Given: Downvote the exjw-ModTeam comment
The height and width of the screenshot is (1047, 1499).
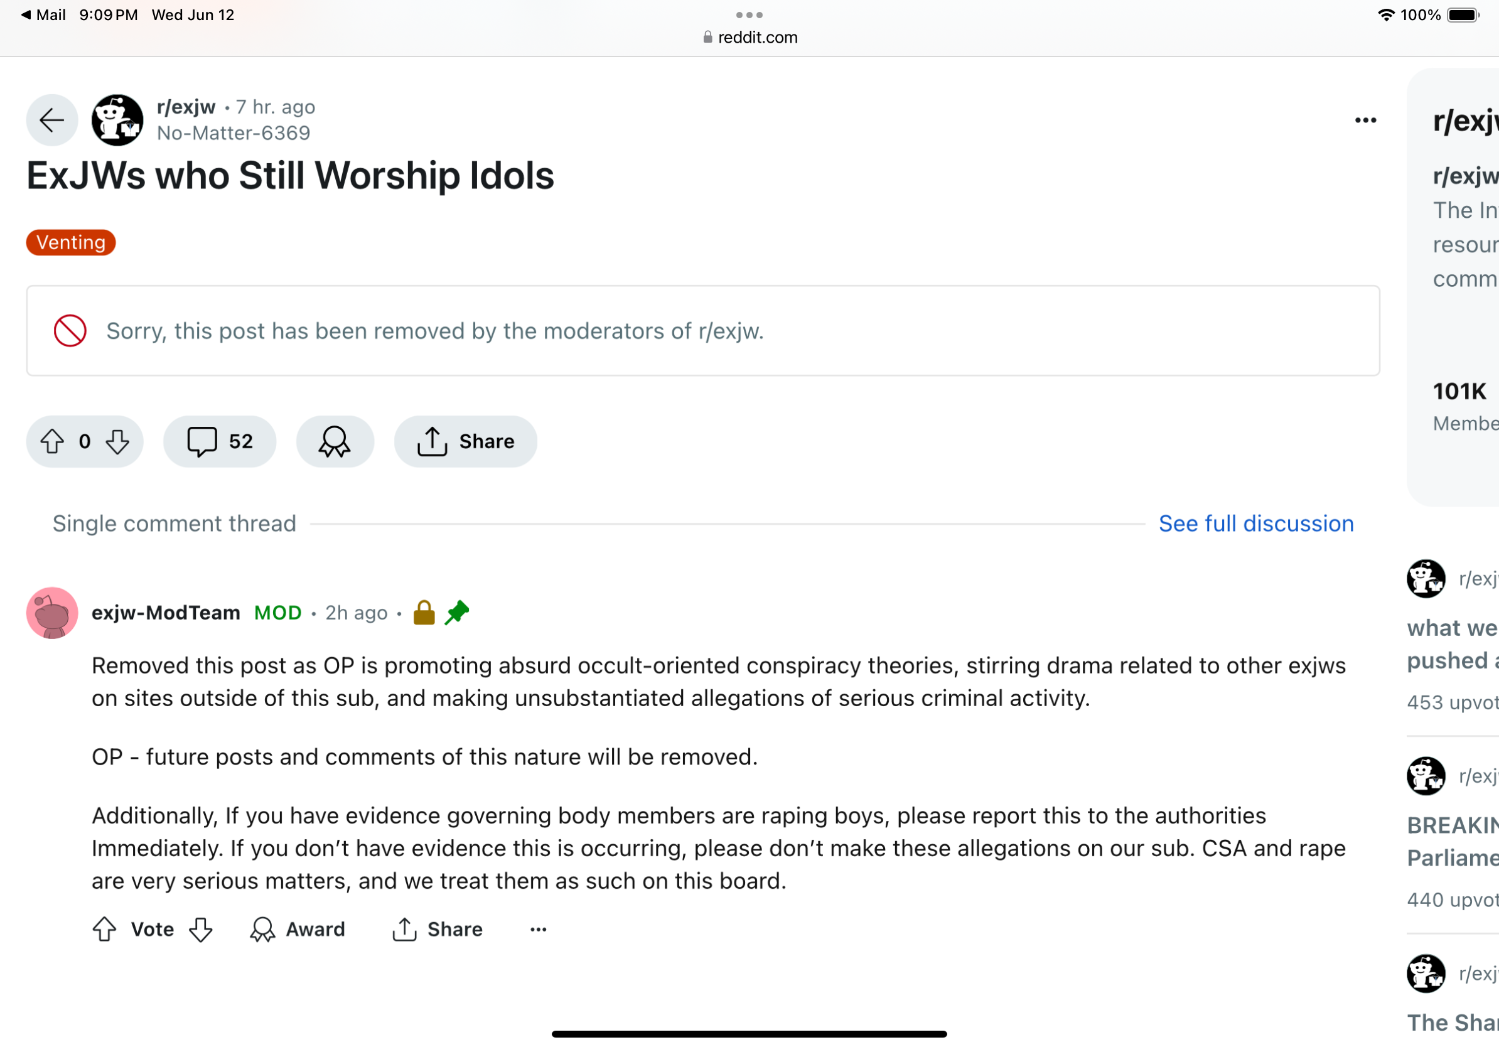Looking at the screenshot, I should (200, 929).
